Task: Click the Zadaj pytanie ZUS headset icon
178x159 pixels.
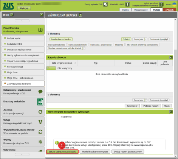Action: click(105, 5)
